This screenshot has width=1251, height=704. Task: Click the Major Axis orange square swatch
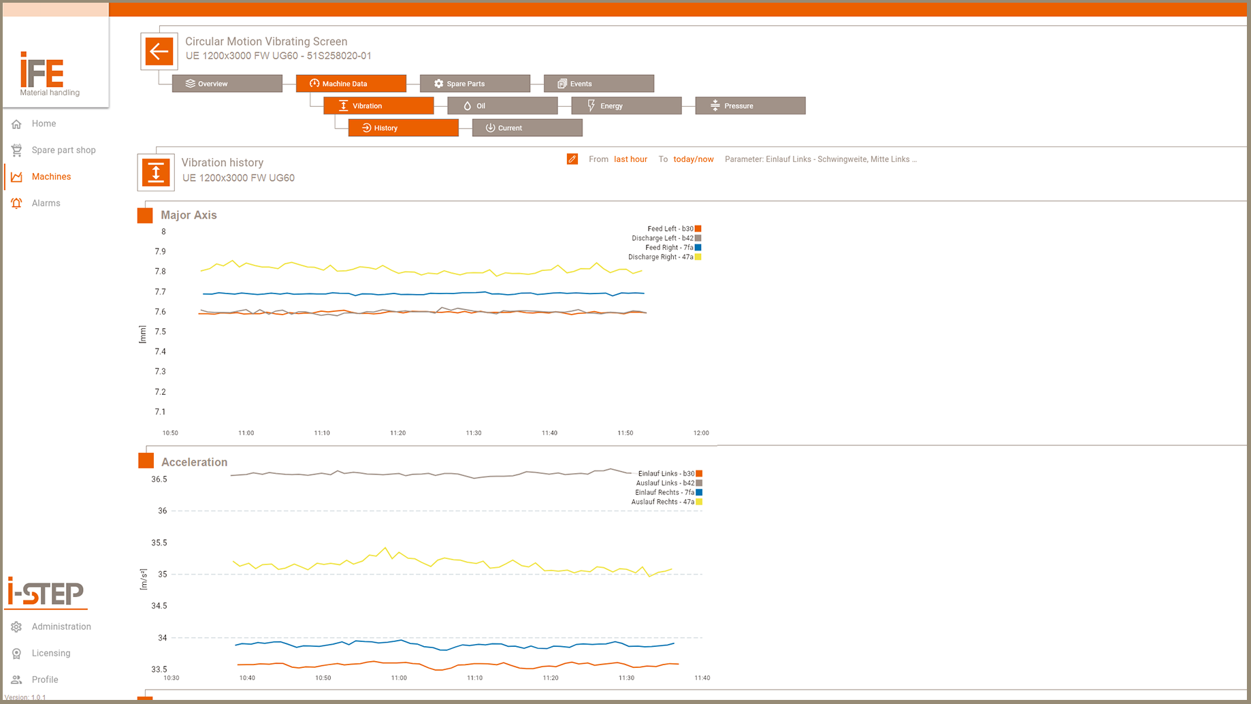[145, 216]
